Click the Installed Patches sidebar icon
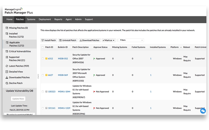The height and width of the screenshot is (130, 209). tap(7, 34)
